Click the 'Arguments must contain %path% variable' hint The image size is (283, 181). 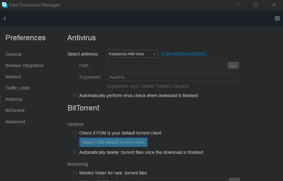point(148,86)
